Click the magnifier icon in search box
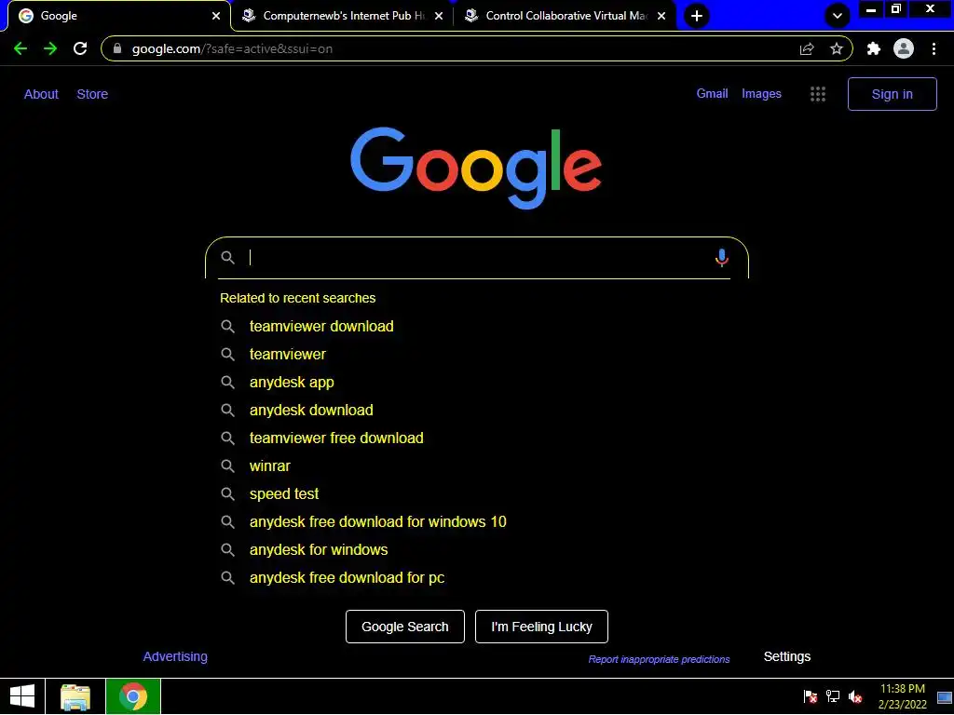 [227, 257]
